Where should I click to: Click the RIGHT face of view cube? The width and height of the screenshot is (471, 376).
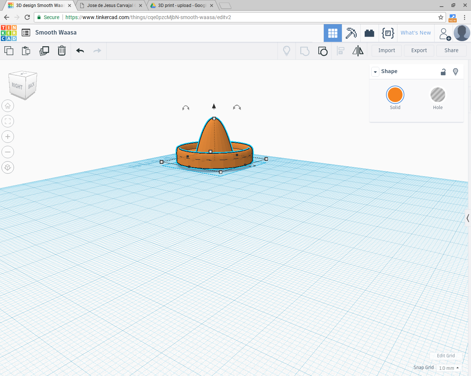pyautogui.click(x=17, y=86)
